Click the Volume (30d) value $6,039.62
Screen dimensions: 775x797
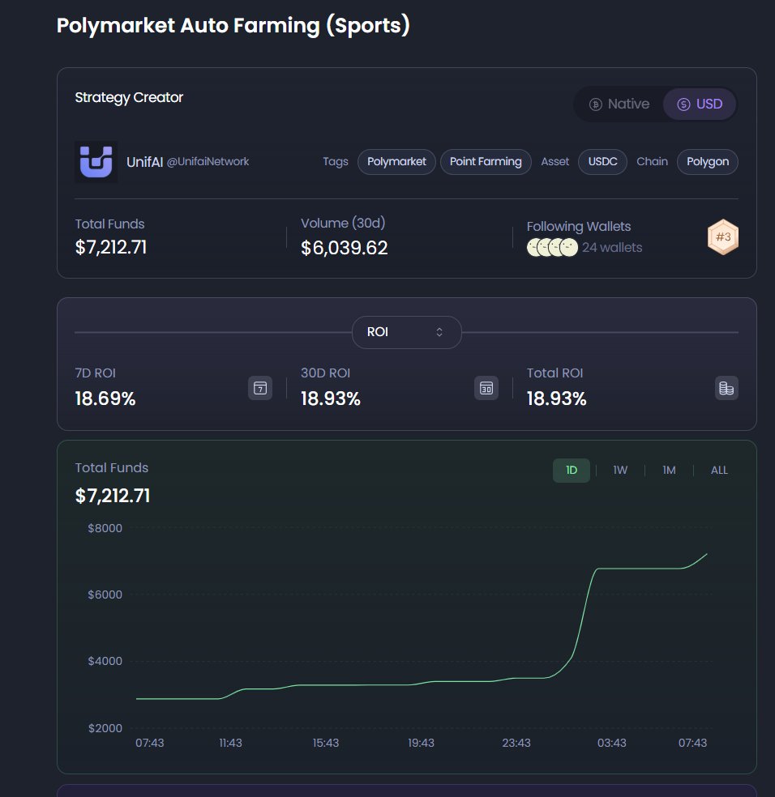point(344,248)
